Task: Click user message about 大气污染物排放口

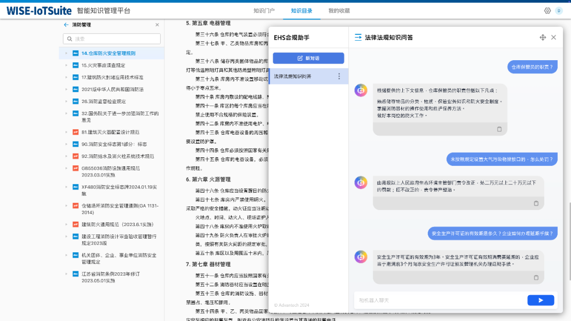Action: tap(502, 159)
